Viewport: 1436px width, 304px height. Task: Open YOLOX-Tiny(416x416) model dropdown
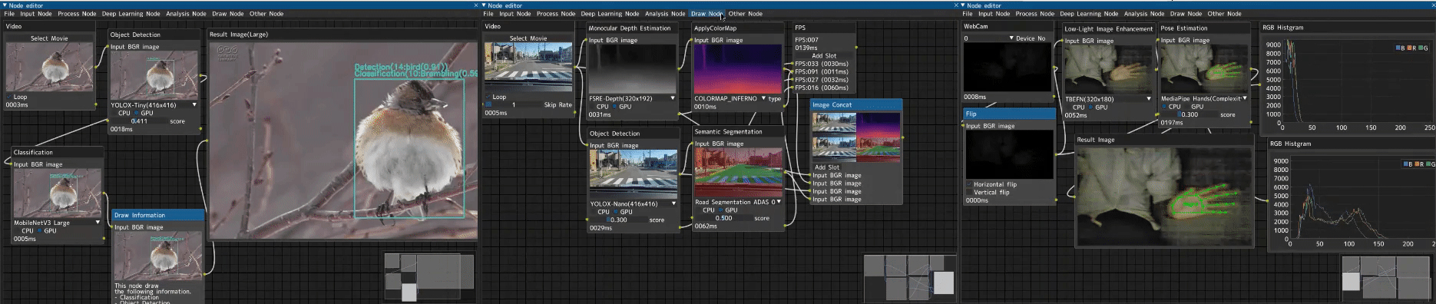pyautogui.click(x=154, y=104)
